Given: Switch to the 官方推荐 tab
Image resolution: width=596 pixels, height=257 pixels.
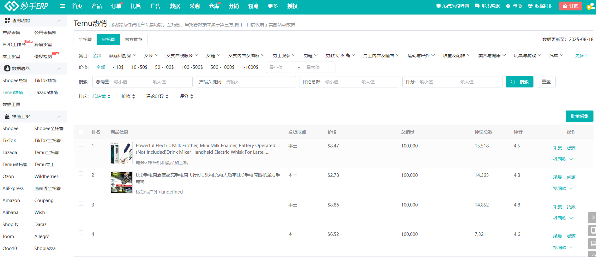Looking at the screenshot, I should [134, 39].
